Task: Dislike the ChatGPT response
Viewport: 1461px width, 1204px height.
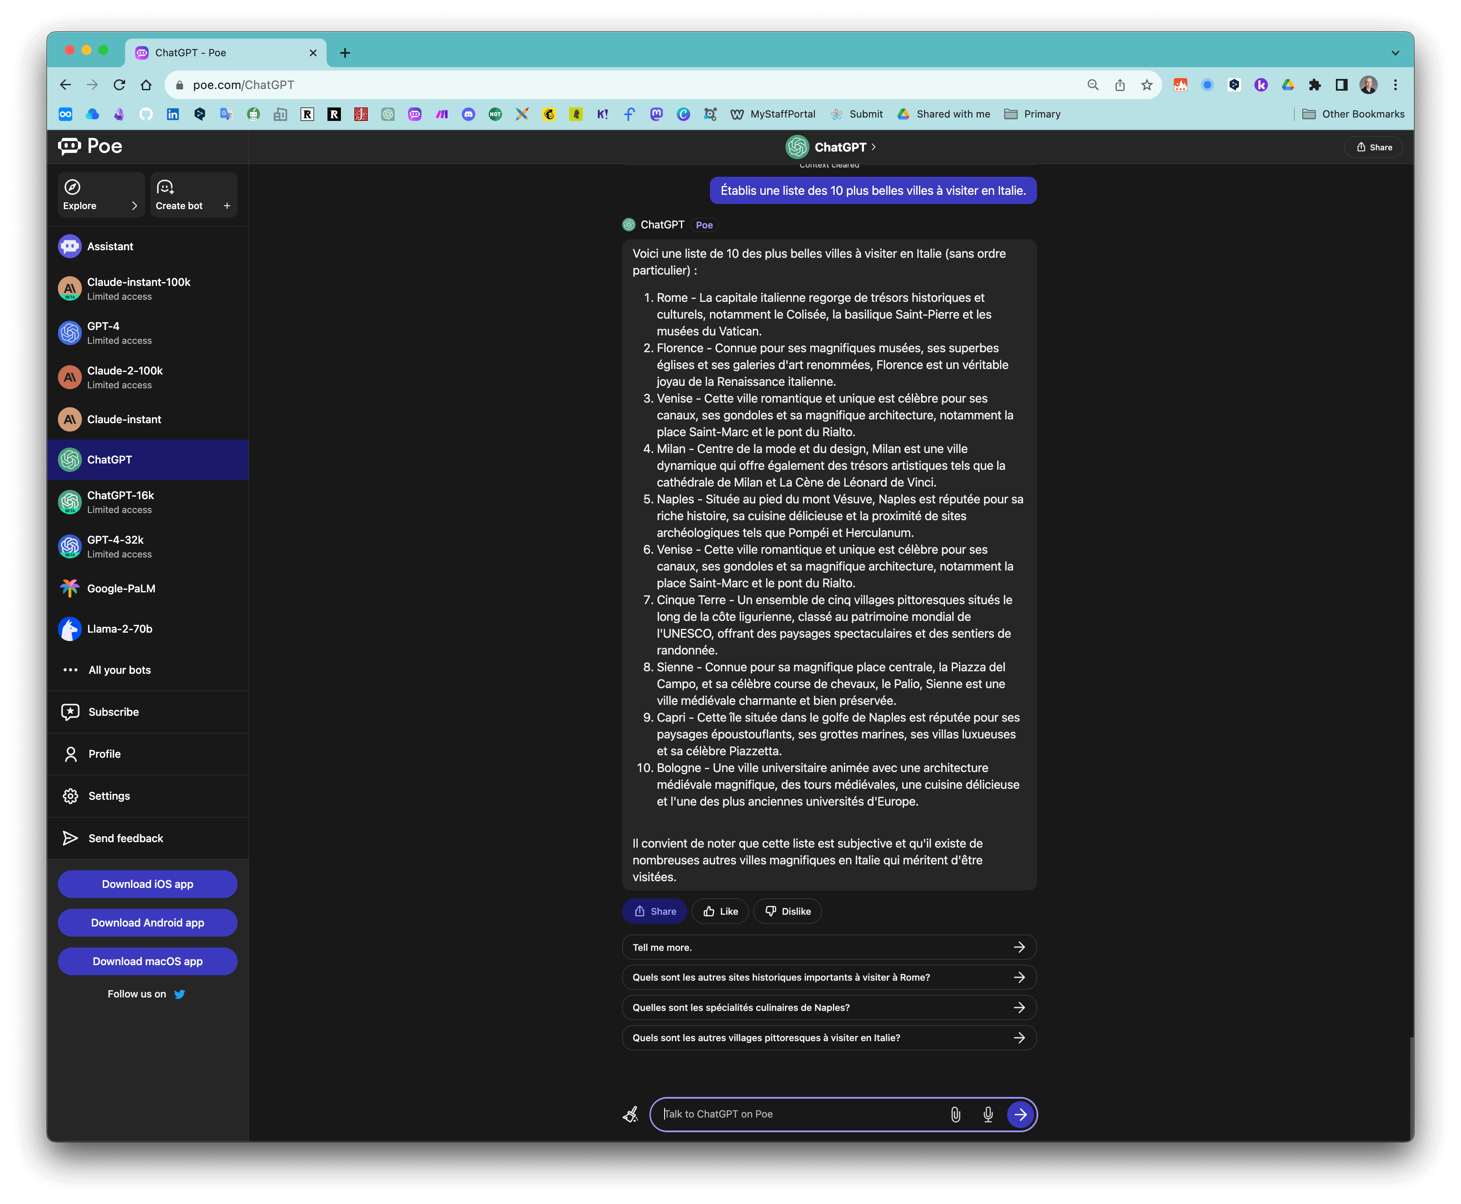Action: pyautogui.click(x=787, y=911)
